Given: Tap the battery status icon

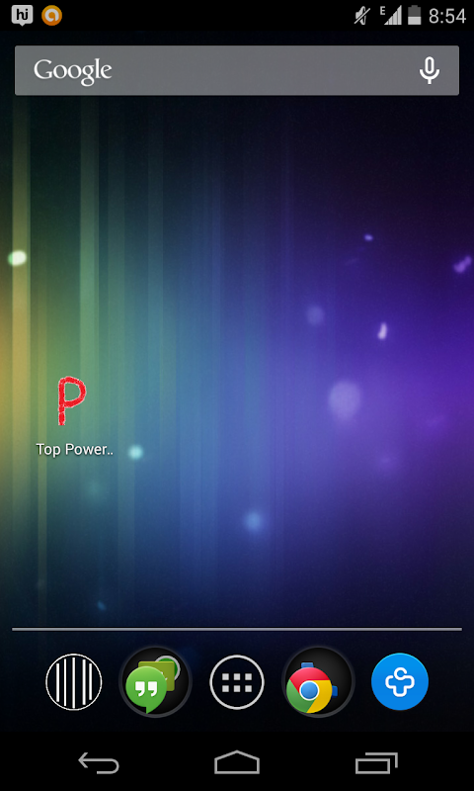Looking at the screenshot, I should (415, 15).
